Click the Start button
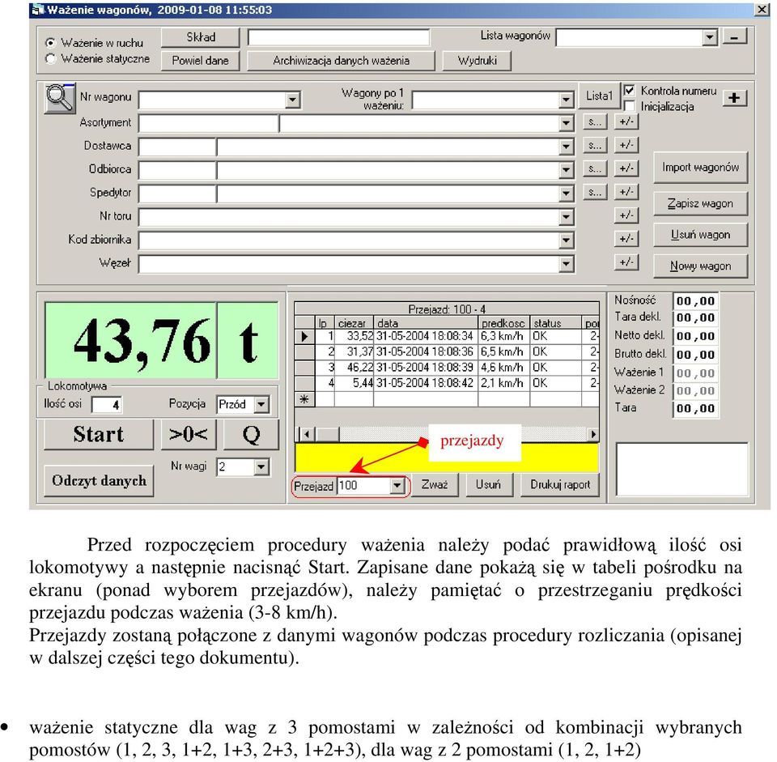Viewport: 777px width, 762px height. pyautogui.click(x=99, y=434)
